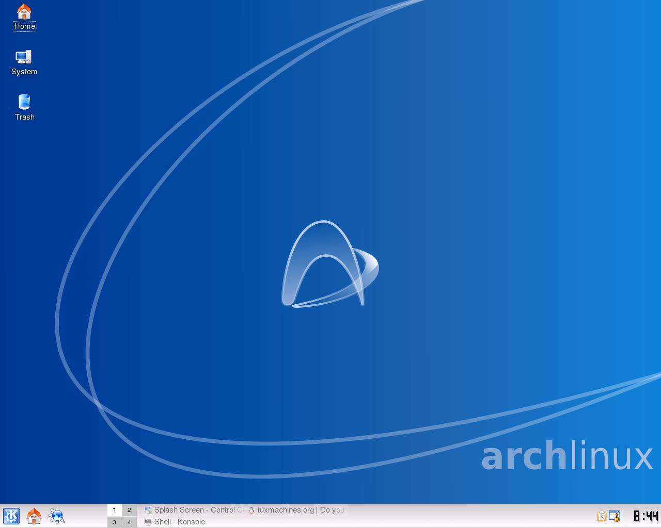Activate the Splash Screen Control Center taskbar entry
661x528 pixels.
(x=193, y=510)
